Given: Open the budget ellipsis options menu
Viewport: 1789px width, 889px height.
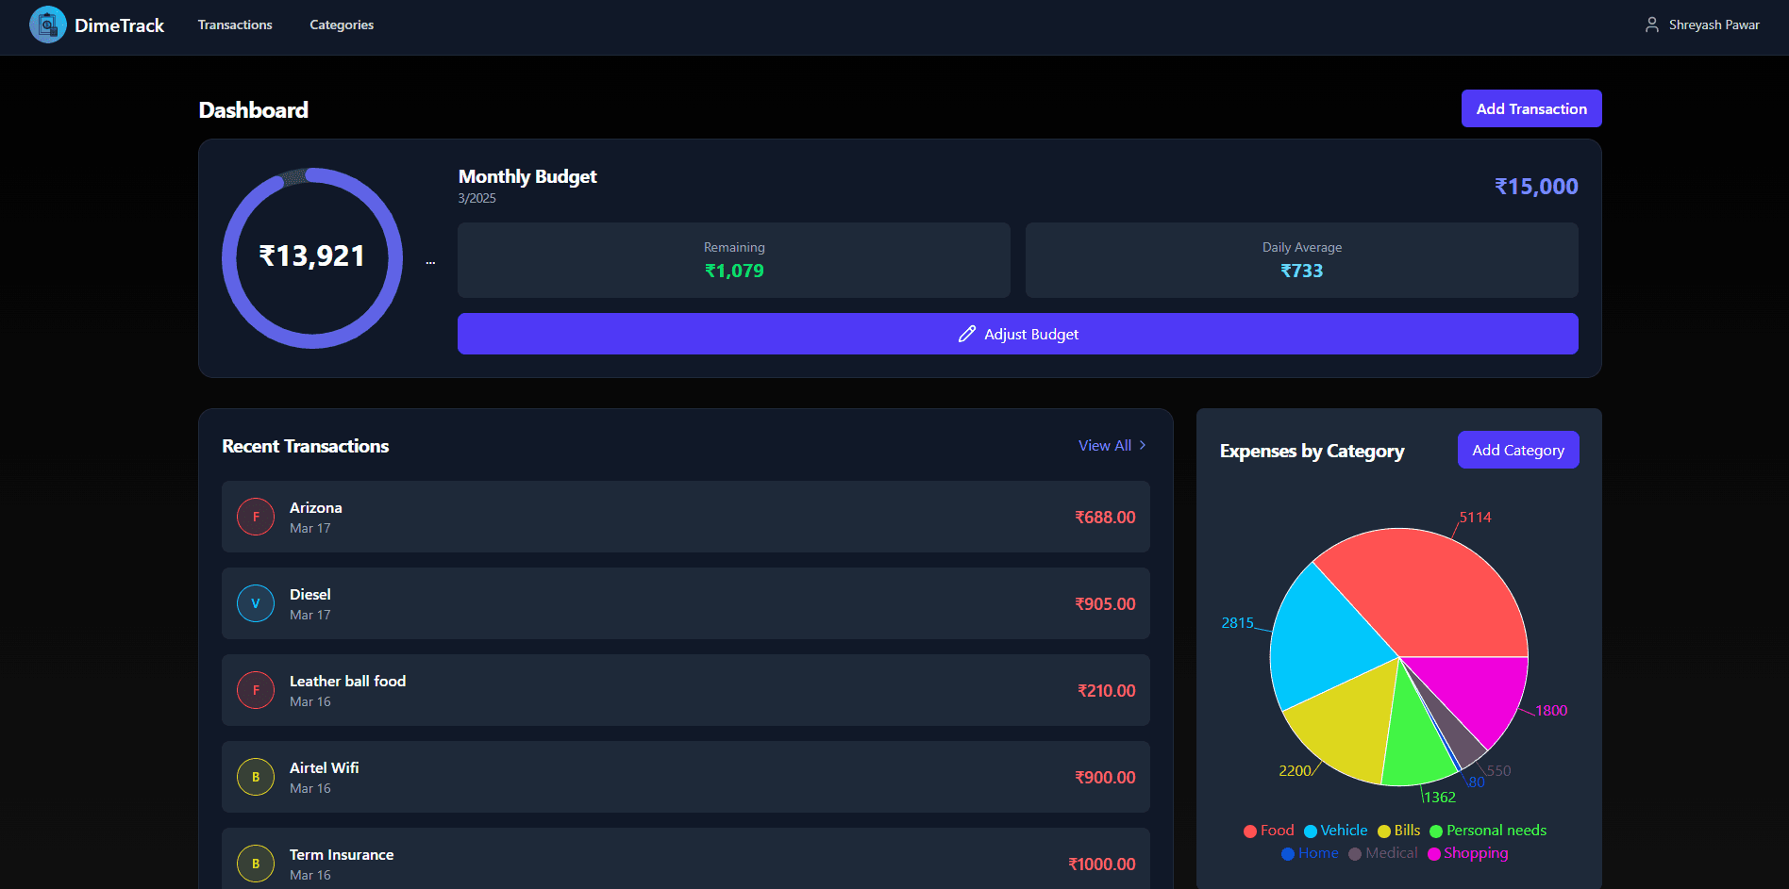Looking at the screenshot, I should [x=430, y=260].
